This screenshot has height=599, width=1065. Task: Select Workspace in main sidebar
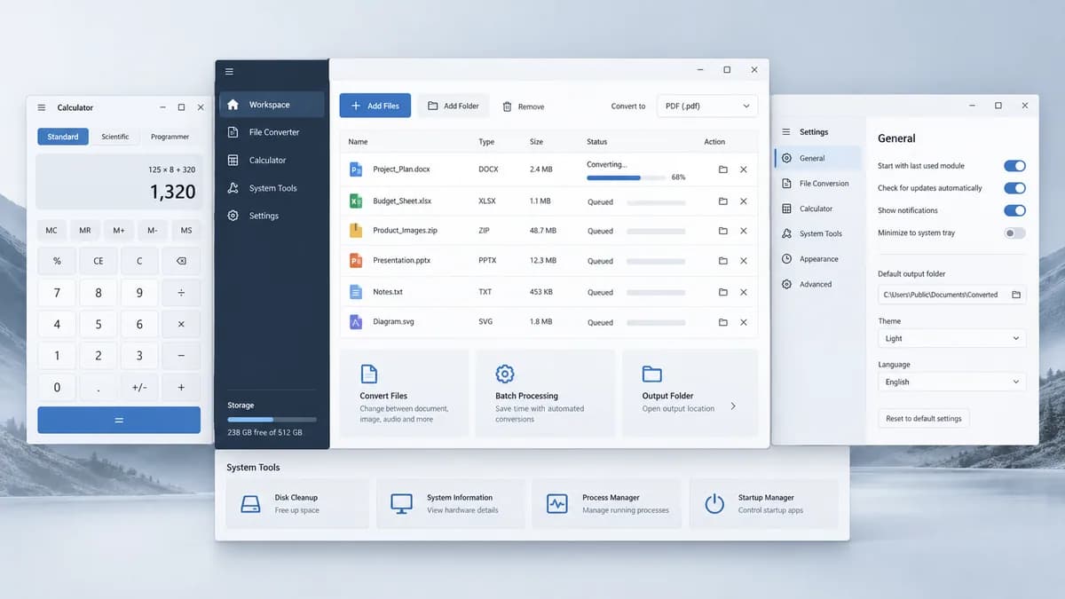pyautogui.click(x=272, y=105)
